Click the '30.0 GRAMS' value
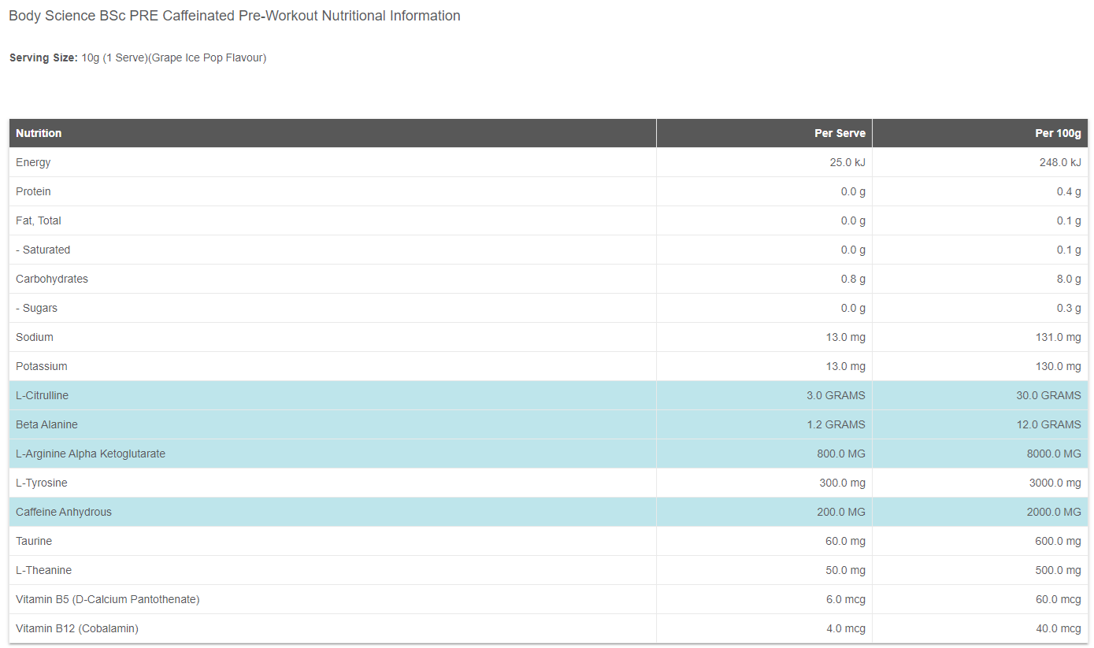The width and height of the screenshot is (1094, 648). pyautogui.click(x=1049, y=395)
